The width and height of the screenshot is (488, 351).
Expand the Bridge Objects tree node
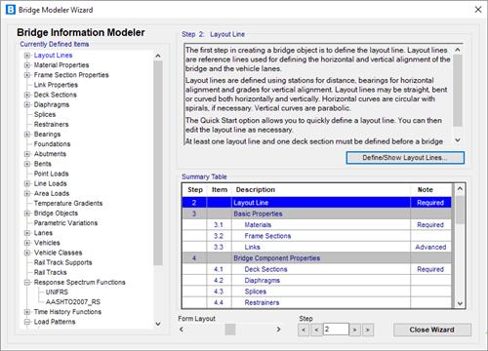click(x=27, y=214)
